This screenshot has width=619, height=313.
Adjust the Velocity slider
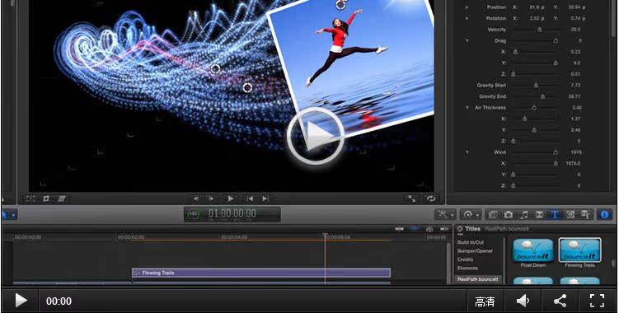[x=539, y=30]
